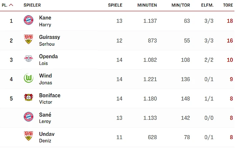240x148 pixels.
Task: Click Bayern Munich logo beside Sané
Action: (29, 117)
